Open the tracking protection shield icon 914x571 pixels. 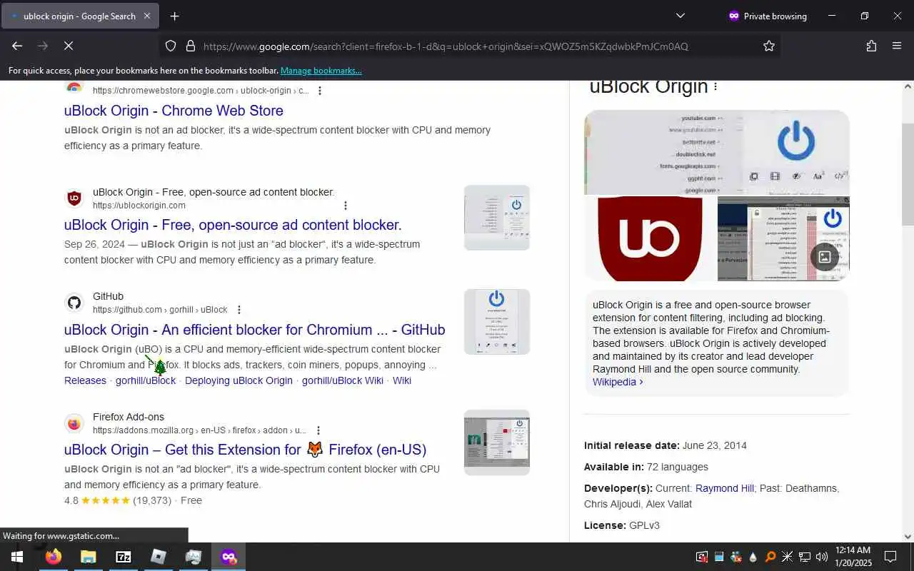click(171, 46)
